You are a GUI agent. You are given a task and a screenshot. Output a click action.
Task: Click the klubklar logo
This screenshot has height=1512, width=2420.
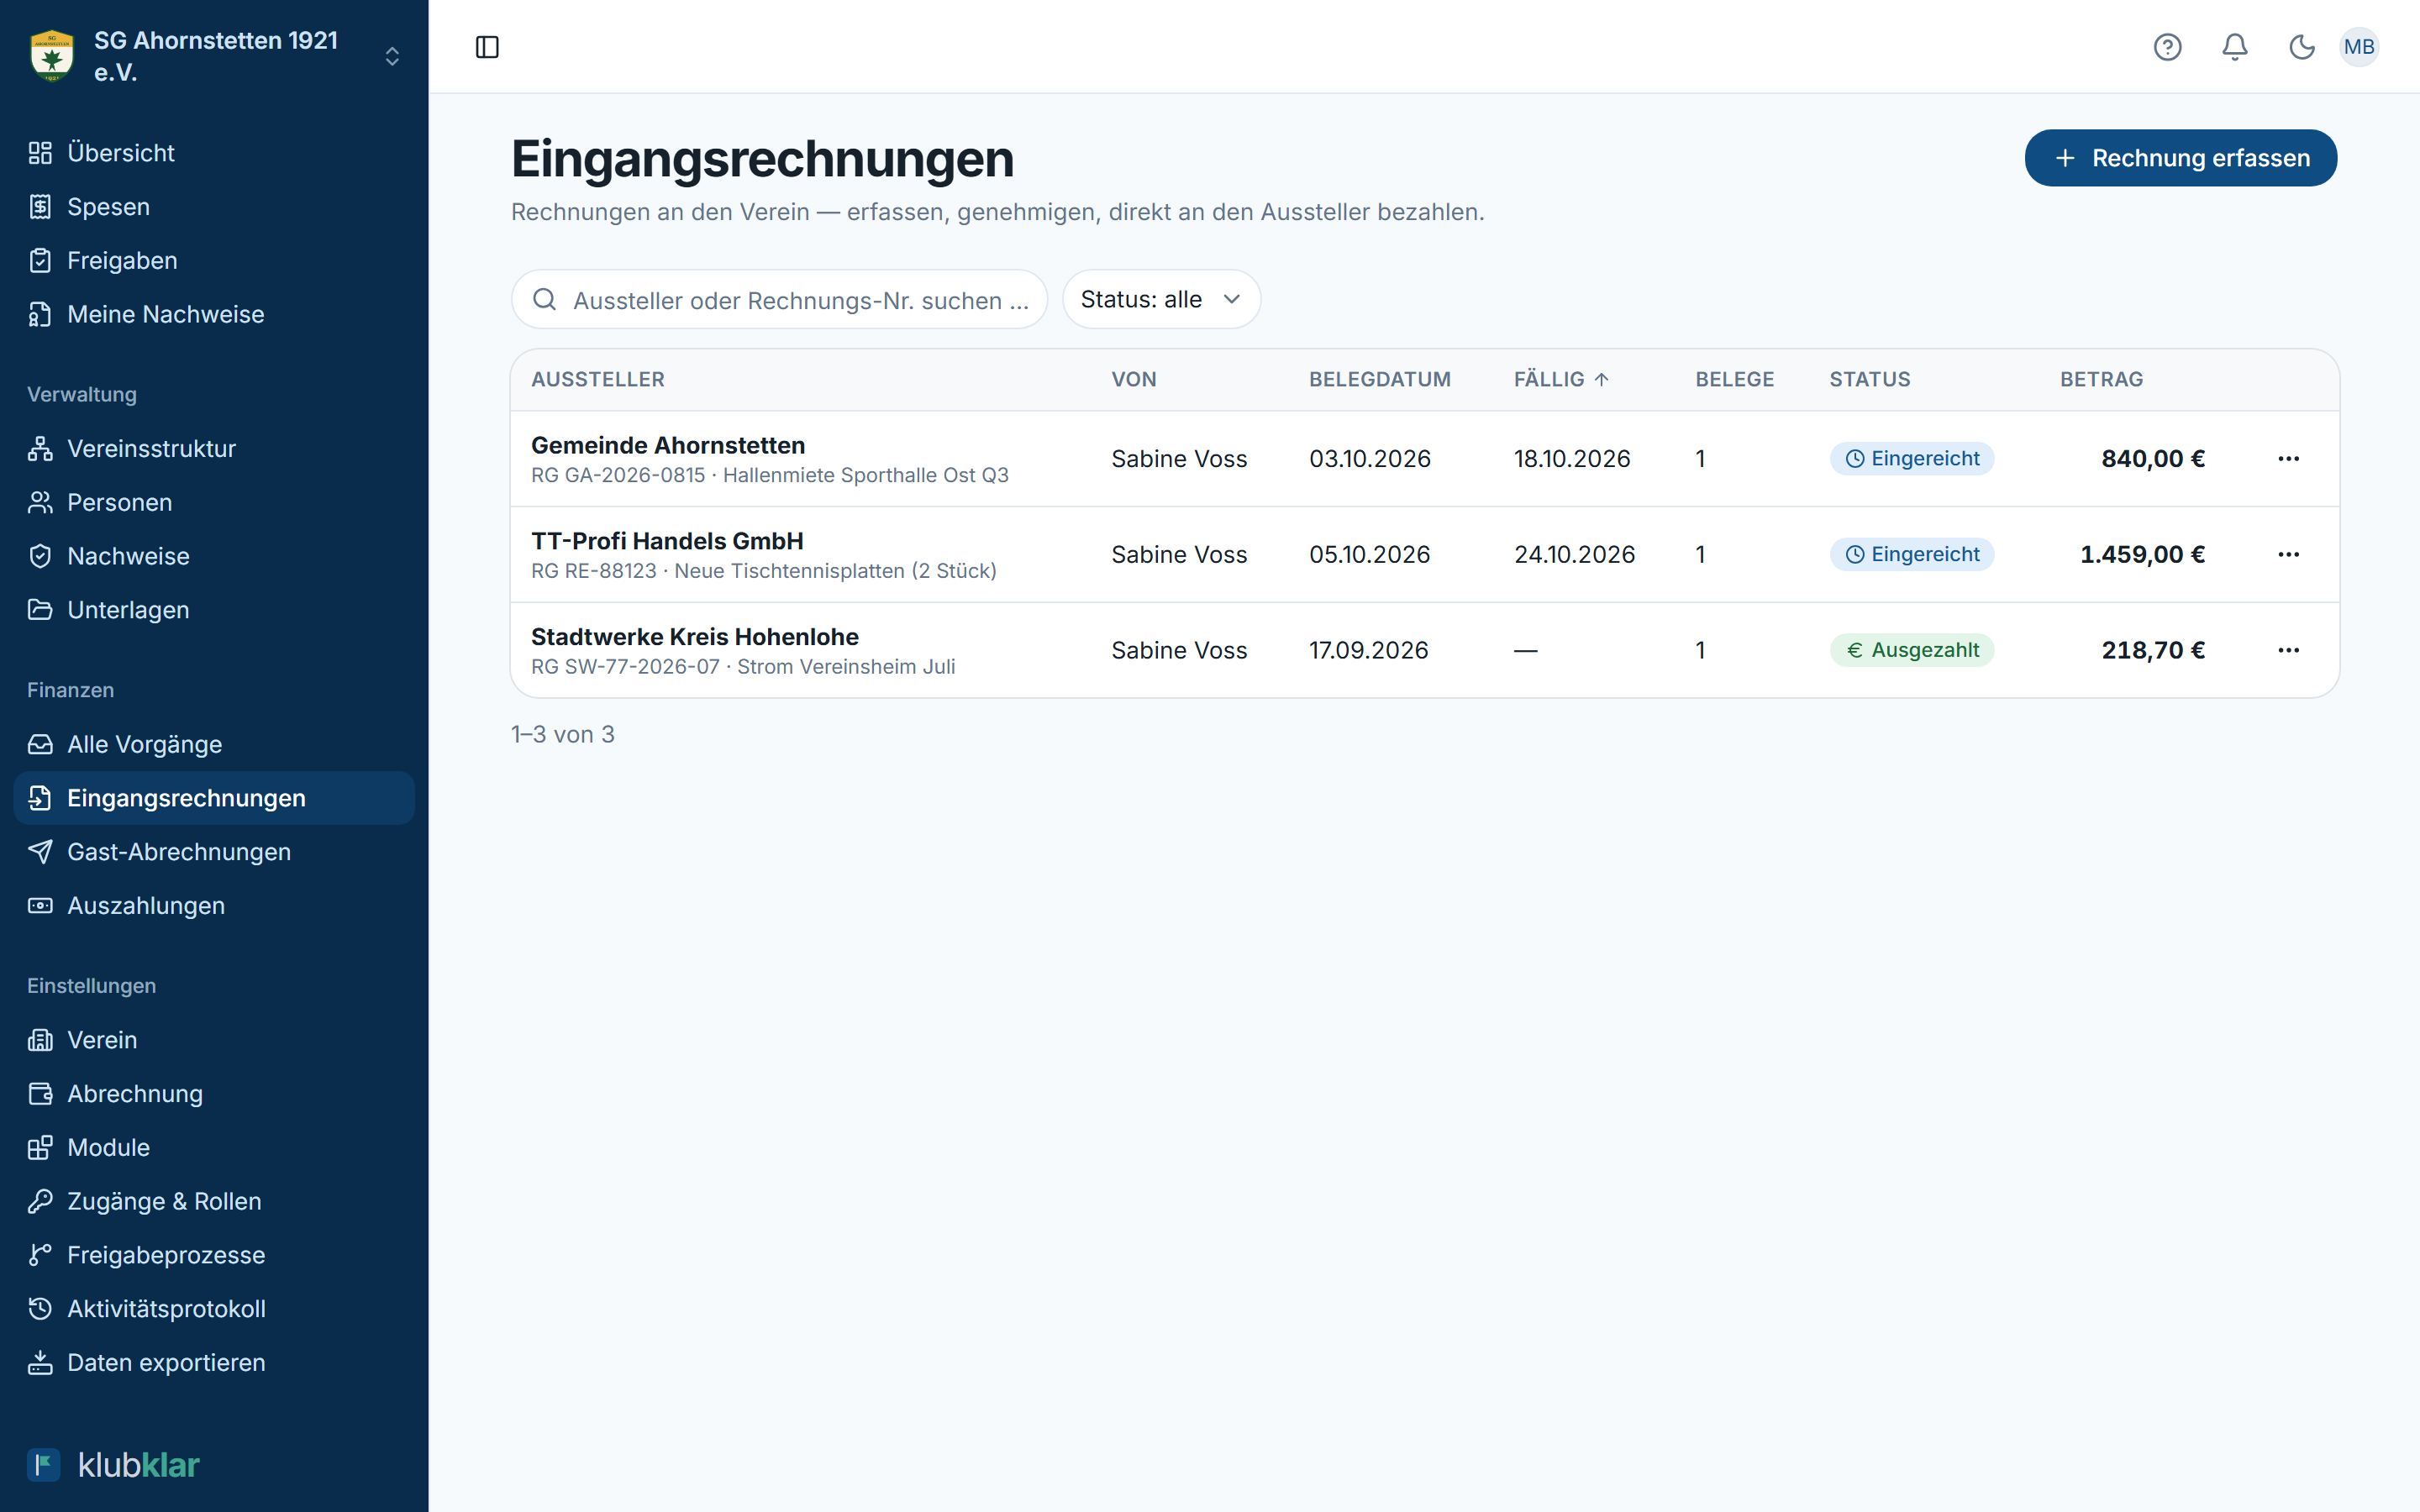click(114, 1465)
